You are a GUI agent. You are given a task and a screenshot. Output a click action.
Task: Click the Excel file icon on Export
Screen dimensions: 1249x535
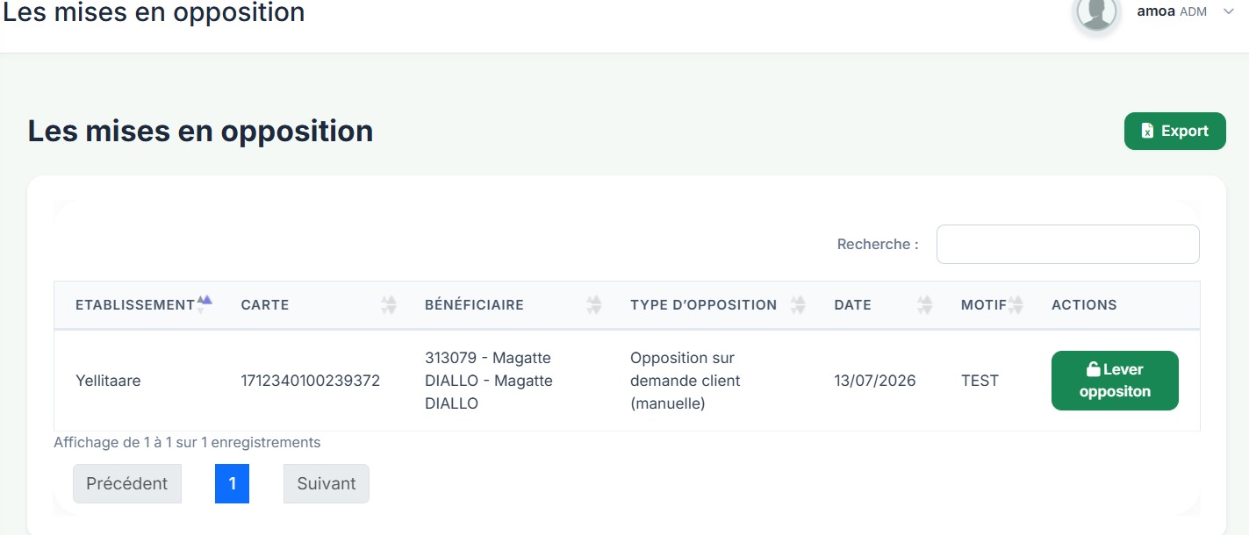1147,131
